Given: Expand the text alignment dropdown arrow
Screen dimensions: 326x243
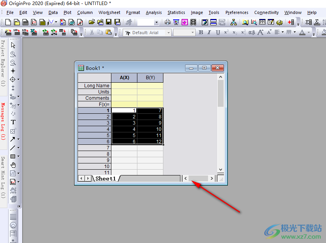Looking at the screenshot, I should click(x=283, y=32).
